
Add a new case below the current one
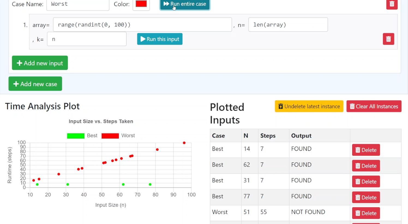35,84
